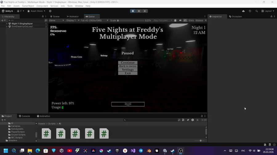The width and height of the screenshot is (277, 155).
Task: Open the Jobs menu
Action: point(63,6)
